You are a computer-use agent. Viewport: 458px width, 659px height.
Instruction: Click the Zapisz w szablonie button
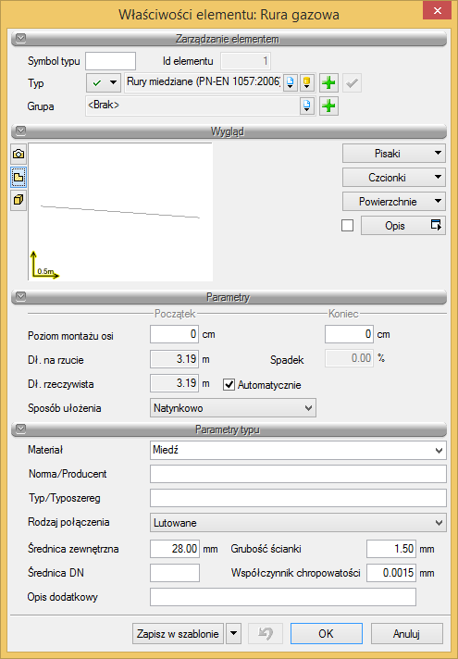tap(178, 633)
